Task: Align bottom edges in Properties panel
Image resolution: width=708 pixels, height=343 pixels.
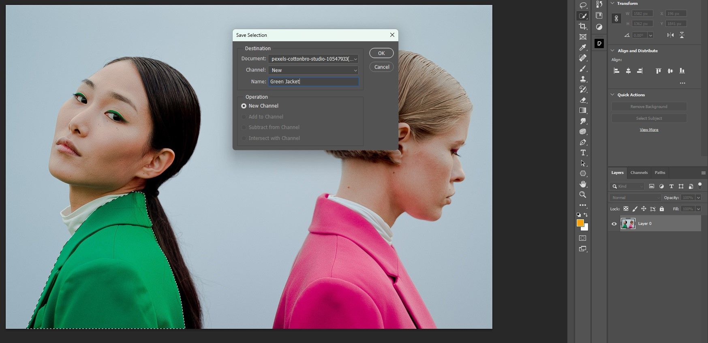Action: coord(682,71)
